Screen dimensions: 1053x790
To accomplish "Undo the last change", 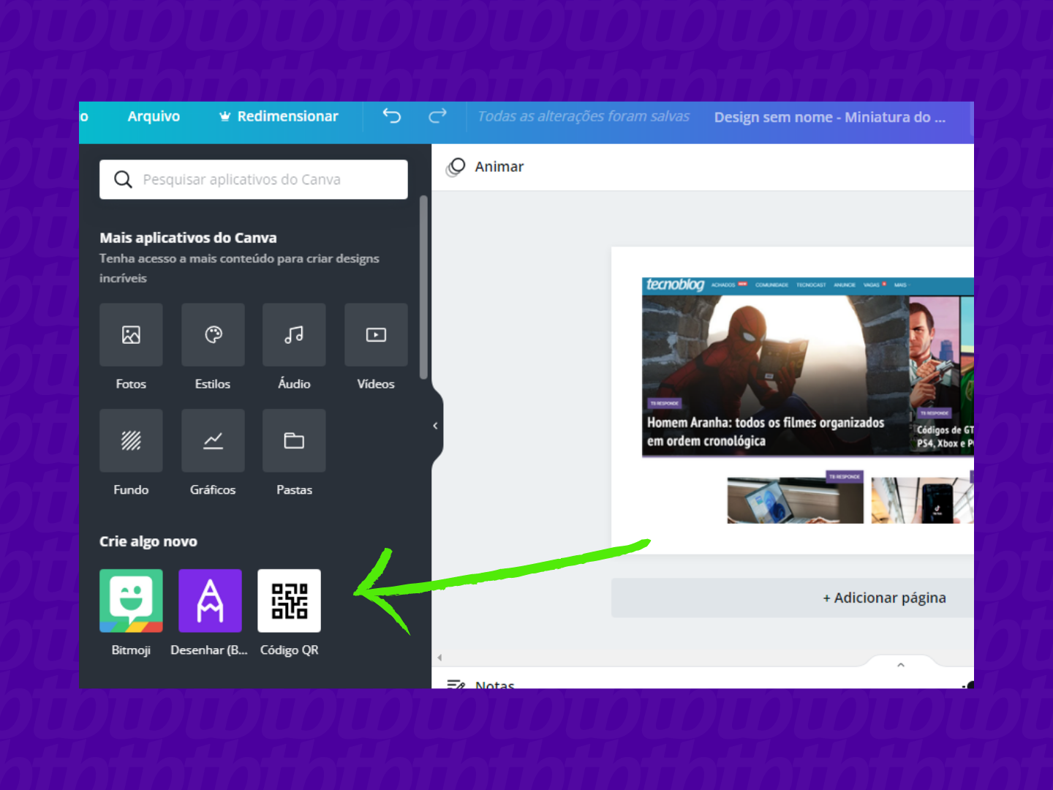I will (392, 116).
